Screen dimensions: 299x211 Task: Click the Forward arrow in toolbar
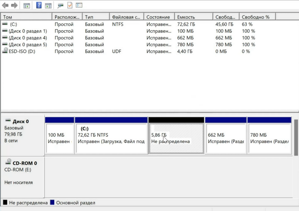[x=14, y=6]
